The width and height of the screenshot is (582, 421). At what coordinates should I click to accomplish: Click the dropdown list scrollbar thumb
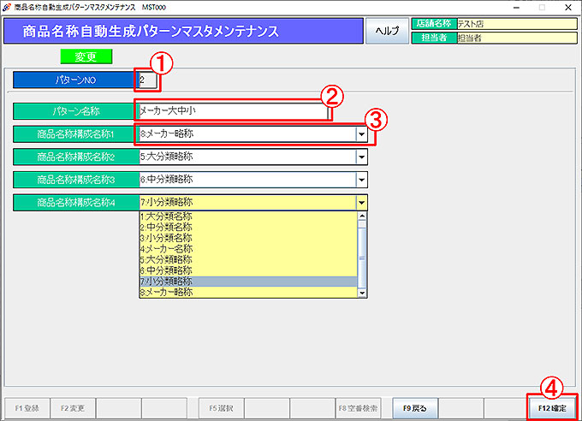click(362, 257)
